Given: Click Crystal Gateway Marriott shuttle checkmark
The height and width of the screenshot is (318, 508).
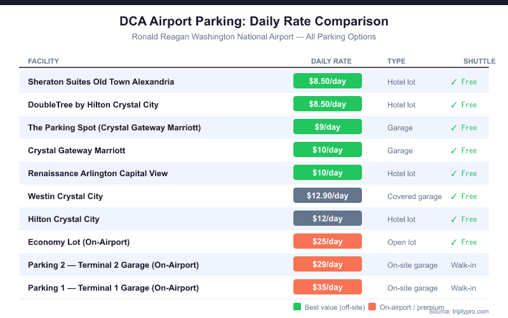Looking at the screenshot, I should click(x=453, y=151).
